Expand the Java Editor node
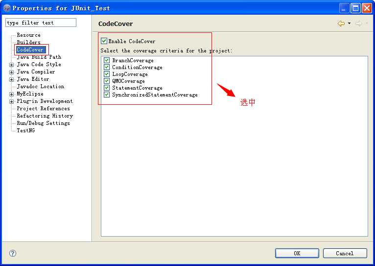Screen dimensions: 375x266 coord(11,79)
